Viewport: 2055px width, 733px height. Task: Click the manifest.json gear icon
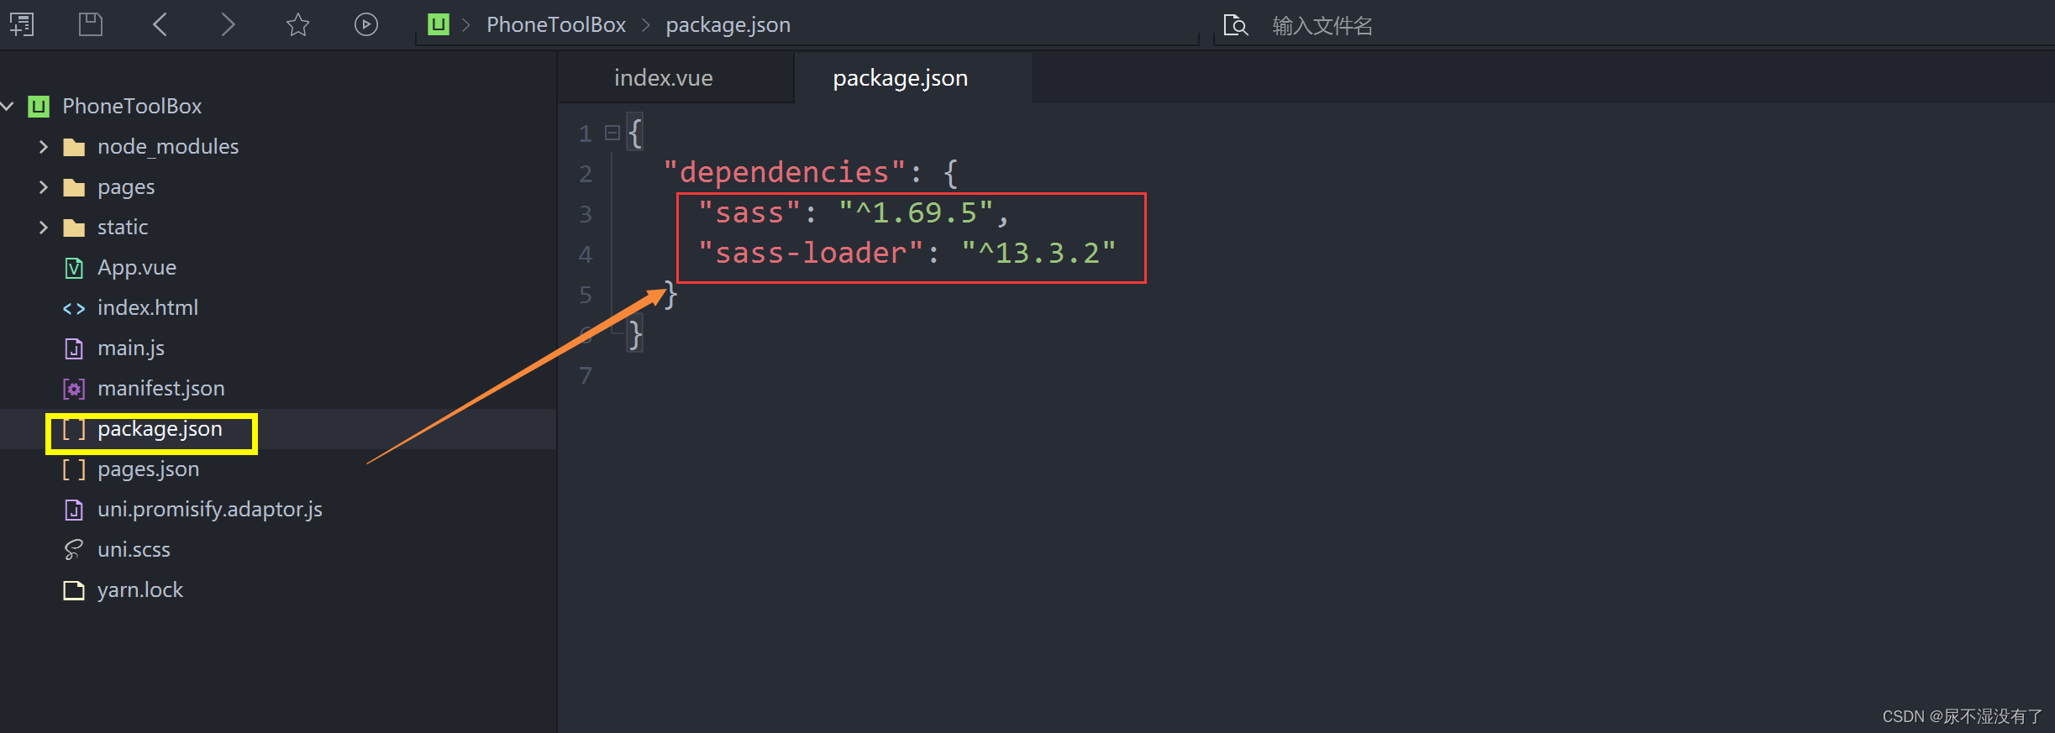tap(74, 390)
